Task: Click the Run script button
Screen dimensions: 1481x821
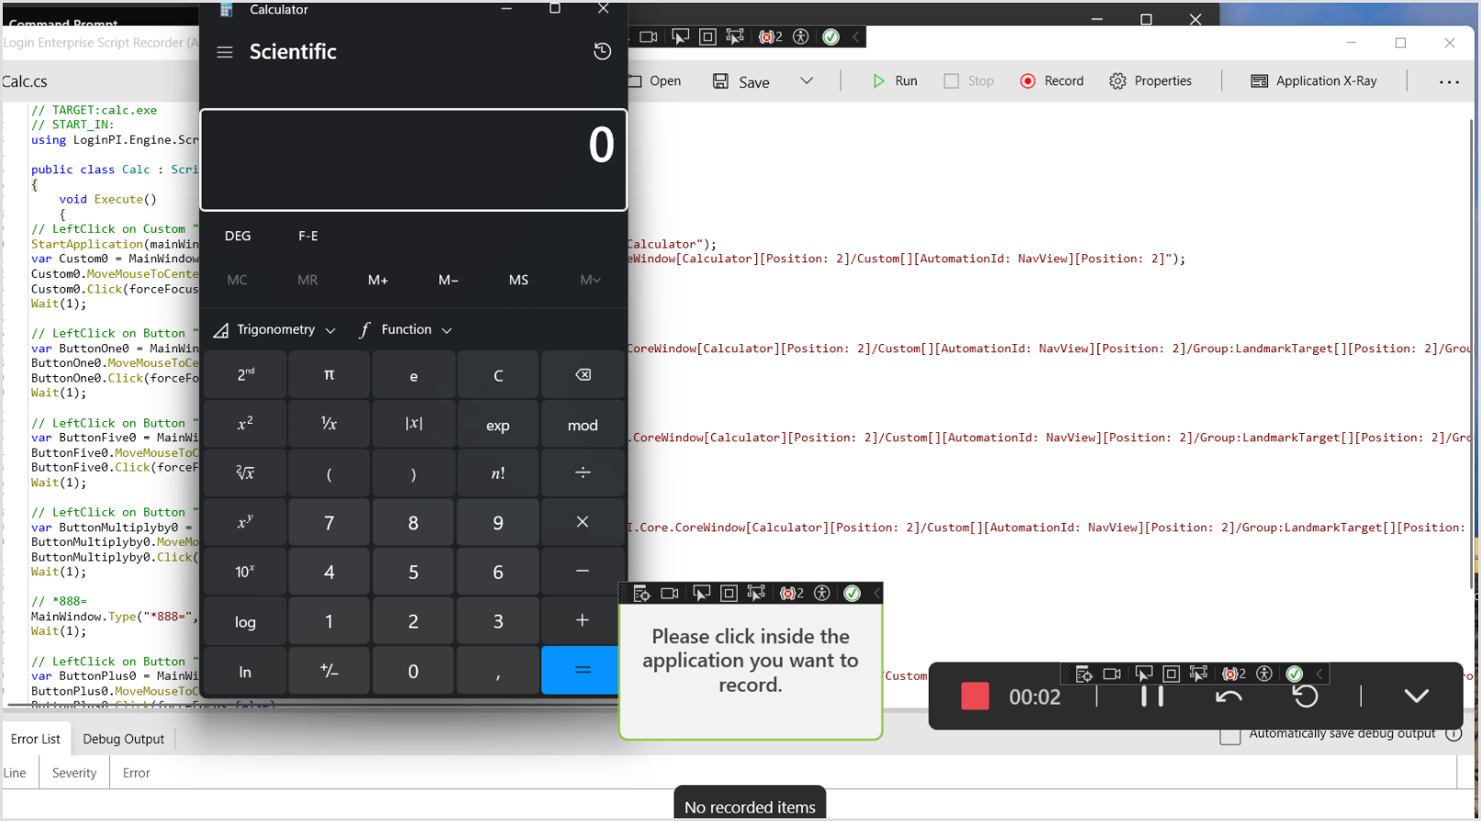Action: 895,81
